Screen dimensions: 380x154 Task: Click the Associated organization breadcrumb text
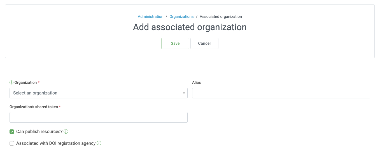pyautogui.click(x=221, y=16)
